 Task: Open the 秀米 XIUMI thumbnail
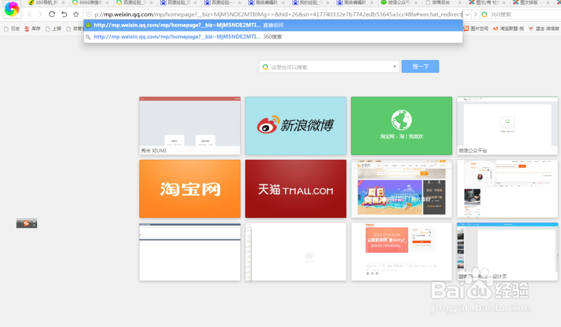[190, 126]
